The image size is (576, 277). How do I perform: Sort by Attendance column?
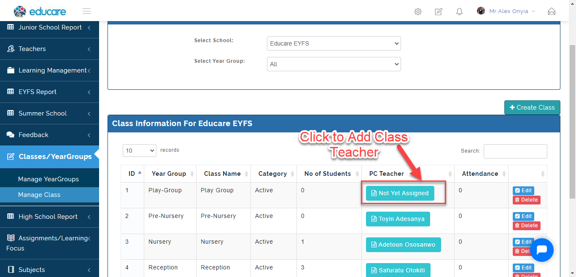[481, 174]
